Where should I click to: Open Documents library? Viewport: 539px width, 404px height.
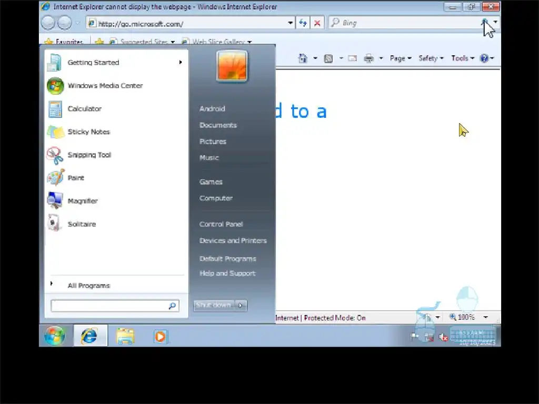[x=218, y=125]
